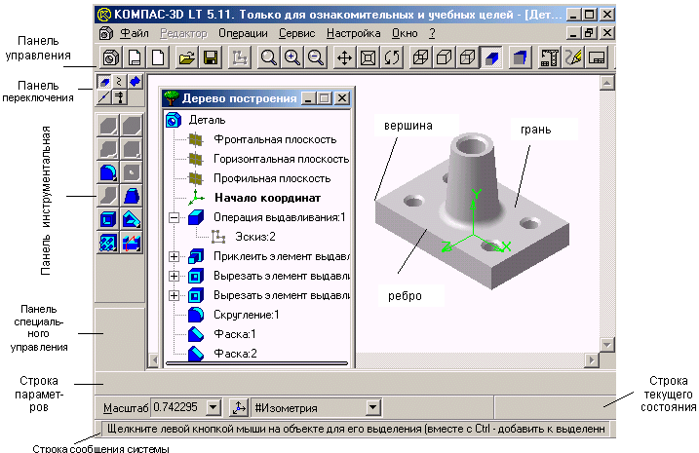Image resolution: width=699 pixels, height=453 pixels.
Task: Select the section by plane tool
Action: point(132,243)
